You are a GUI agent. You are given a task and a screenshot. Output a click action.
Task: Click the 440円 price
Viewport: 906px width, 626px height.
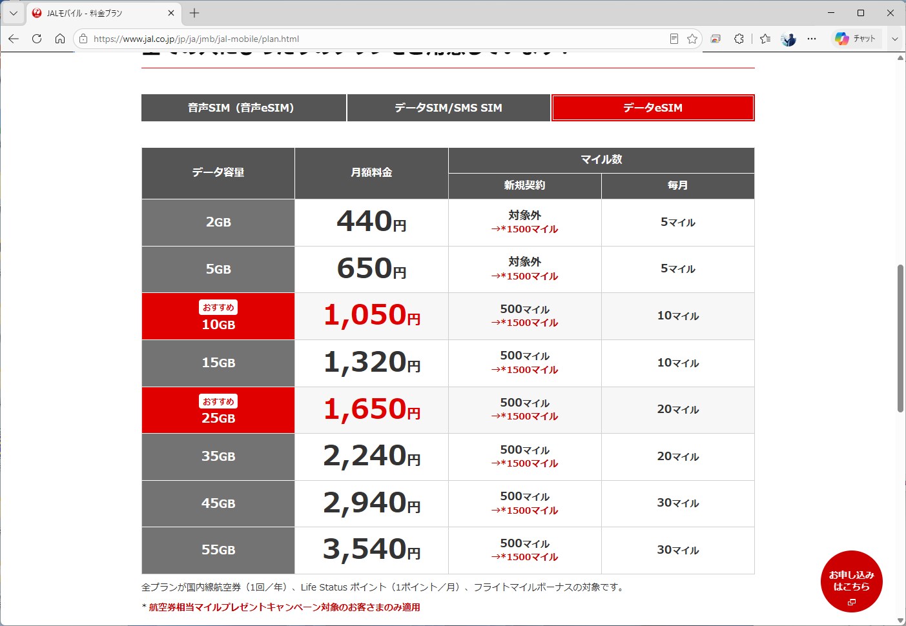[371, 221]
